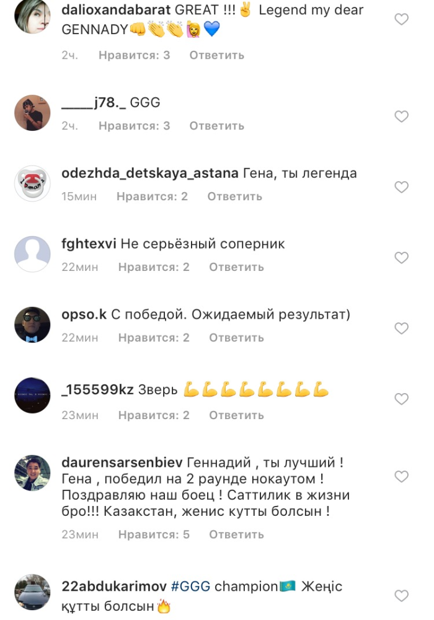Reply to fghtexvi's comment
This screenshot has width=434, height=620.
236,267
